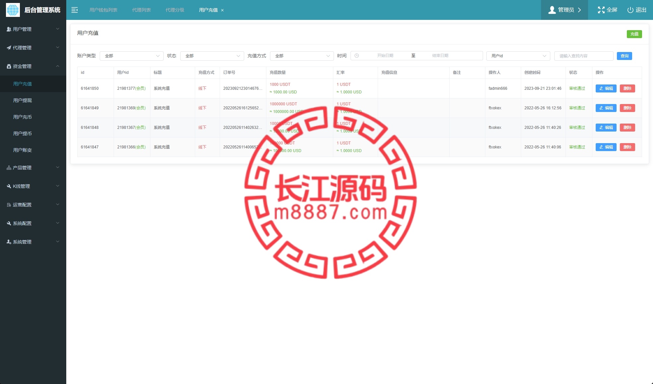Viewport: 653px width, 384px height.
Task: Switch to the 代理分级 tab
Action: coord(175,10)
